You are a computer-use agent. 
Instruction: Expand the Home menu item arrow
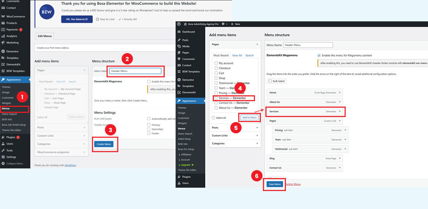[340, 92]
